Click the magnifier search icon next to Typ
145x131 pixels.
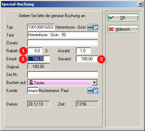tap(96, 28)
